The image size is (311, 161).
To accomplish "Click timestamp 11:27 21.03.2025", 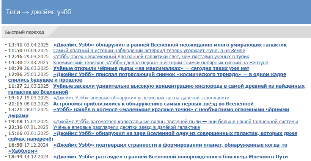I will coord(28,86).
